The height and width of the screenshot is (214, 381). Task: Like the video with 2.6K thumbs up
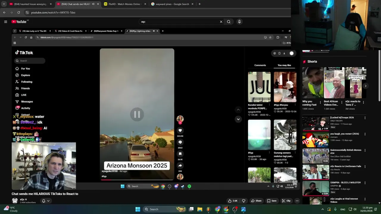pos(232,201)
